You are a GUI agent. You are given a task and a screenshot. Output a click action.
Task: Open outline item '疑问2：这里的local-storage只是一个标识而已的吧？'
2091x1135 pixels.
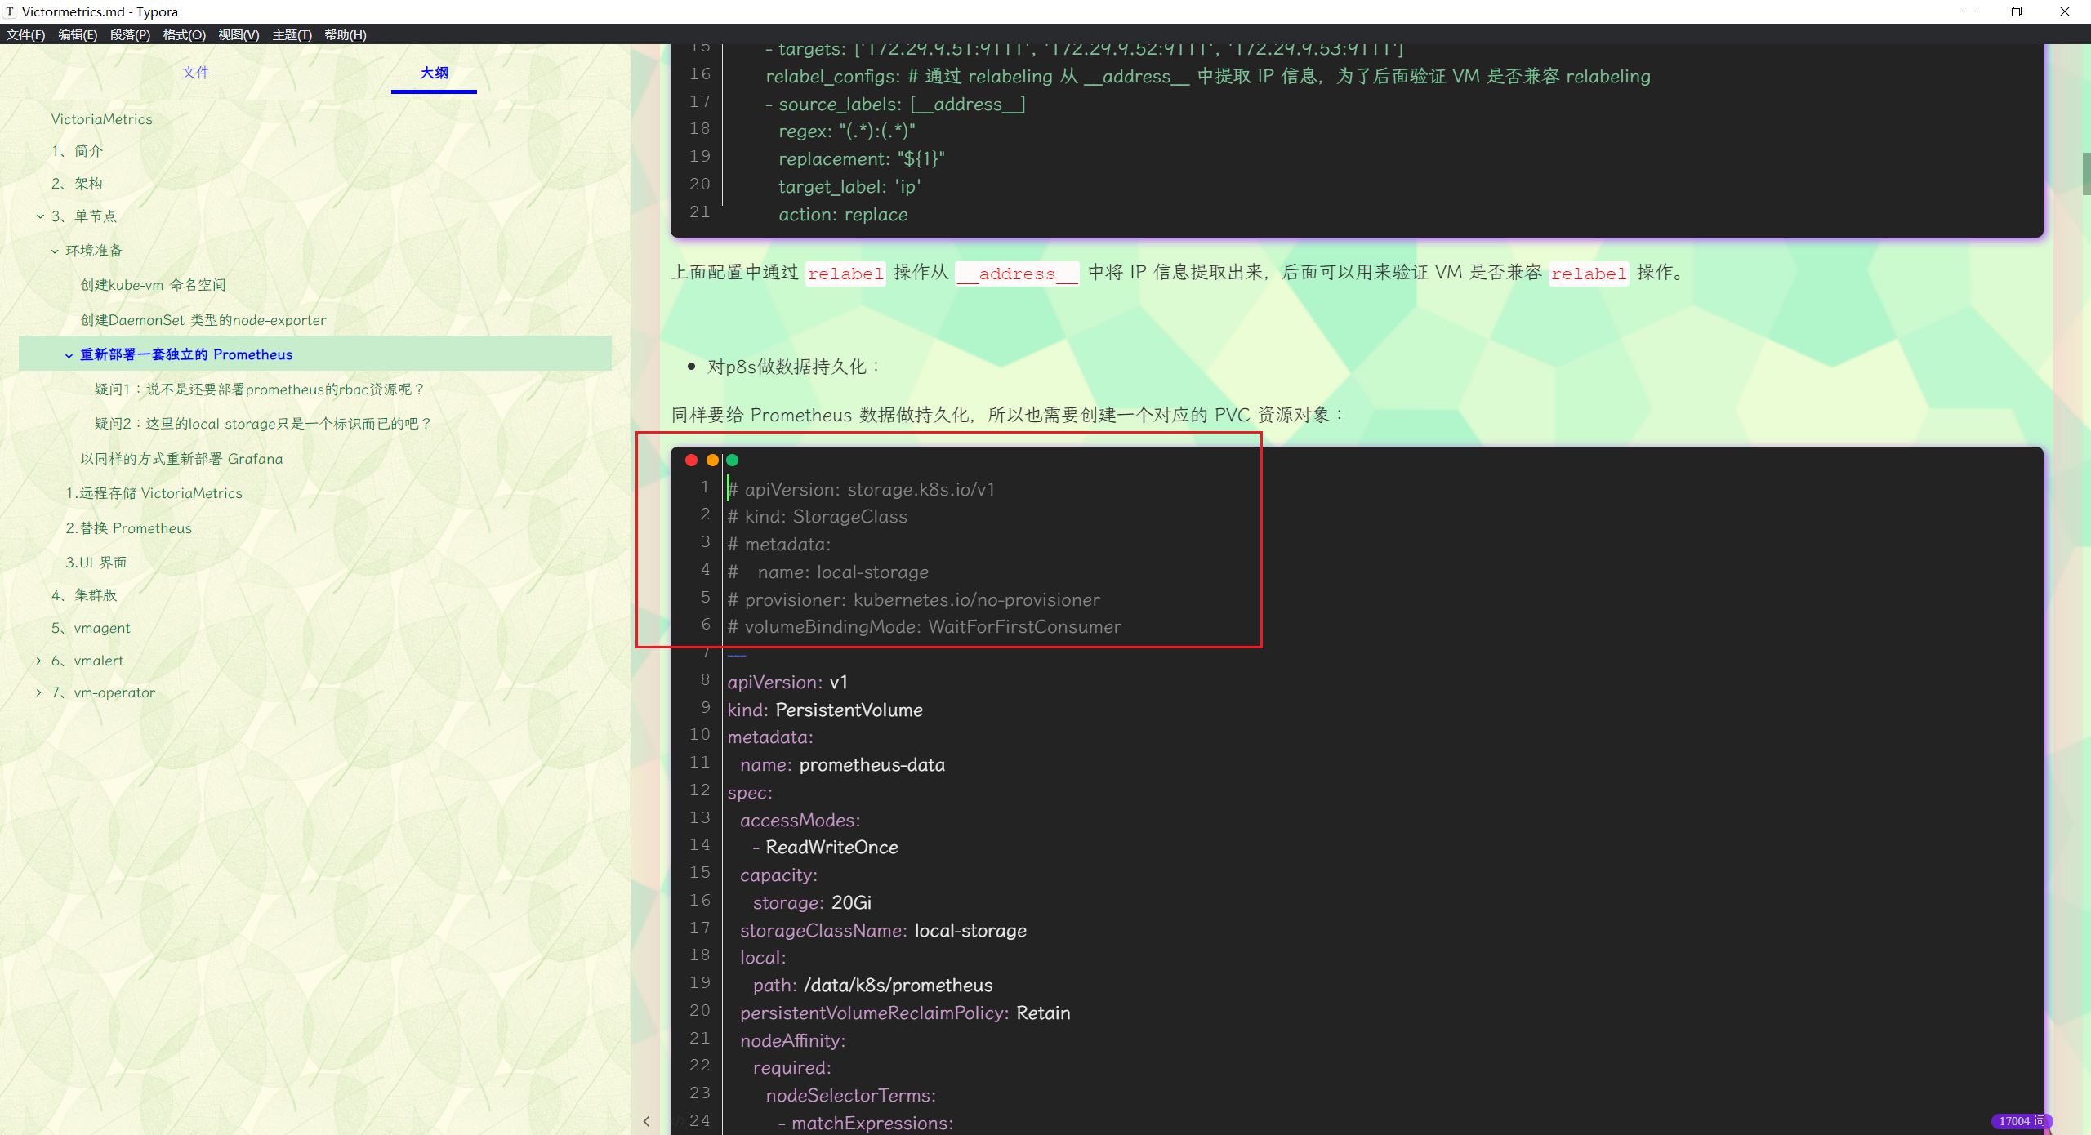pyautogui.click(x=263, y=424)
